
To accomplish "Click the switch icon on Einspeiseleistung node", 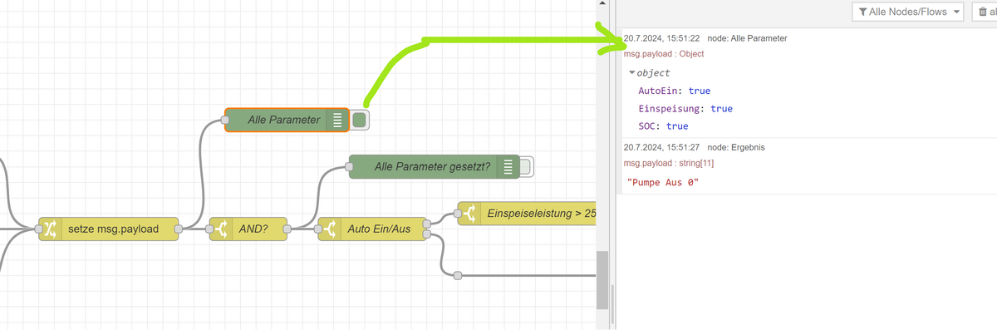I will point(469,214).
